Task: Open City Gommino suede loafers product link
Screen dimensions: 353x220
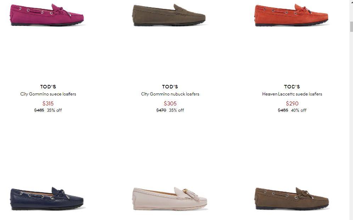Action: click(48, 94)
